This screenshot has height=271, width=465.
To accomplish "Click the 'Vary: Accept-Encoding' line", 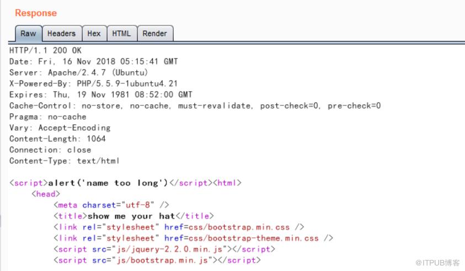I will coord(60,127).
